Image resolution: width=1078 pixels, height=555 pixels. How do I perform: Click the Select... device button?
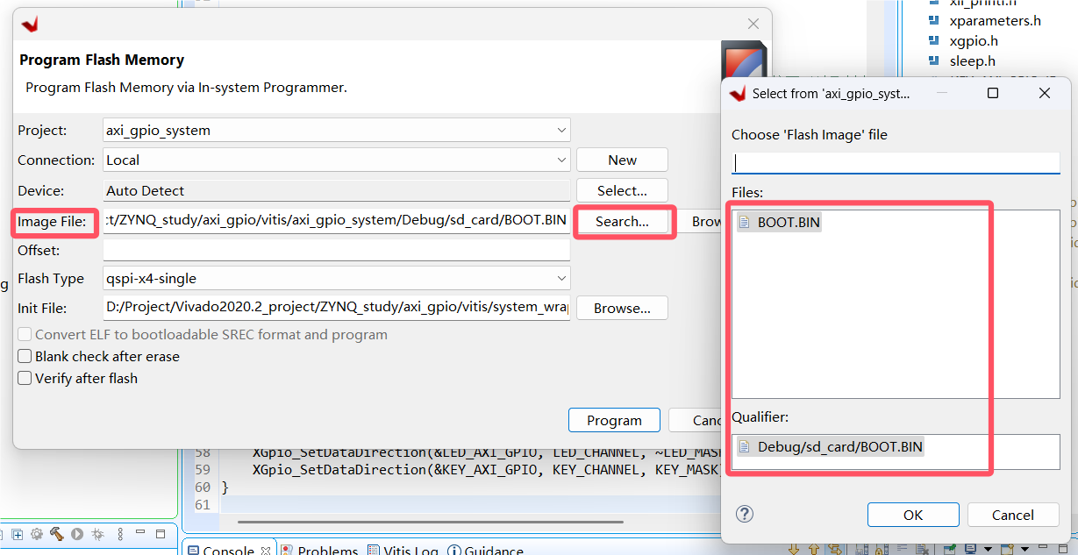(x=622, y=190)
